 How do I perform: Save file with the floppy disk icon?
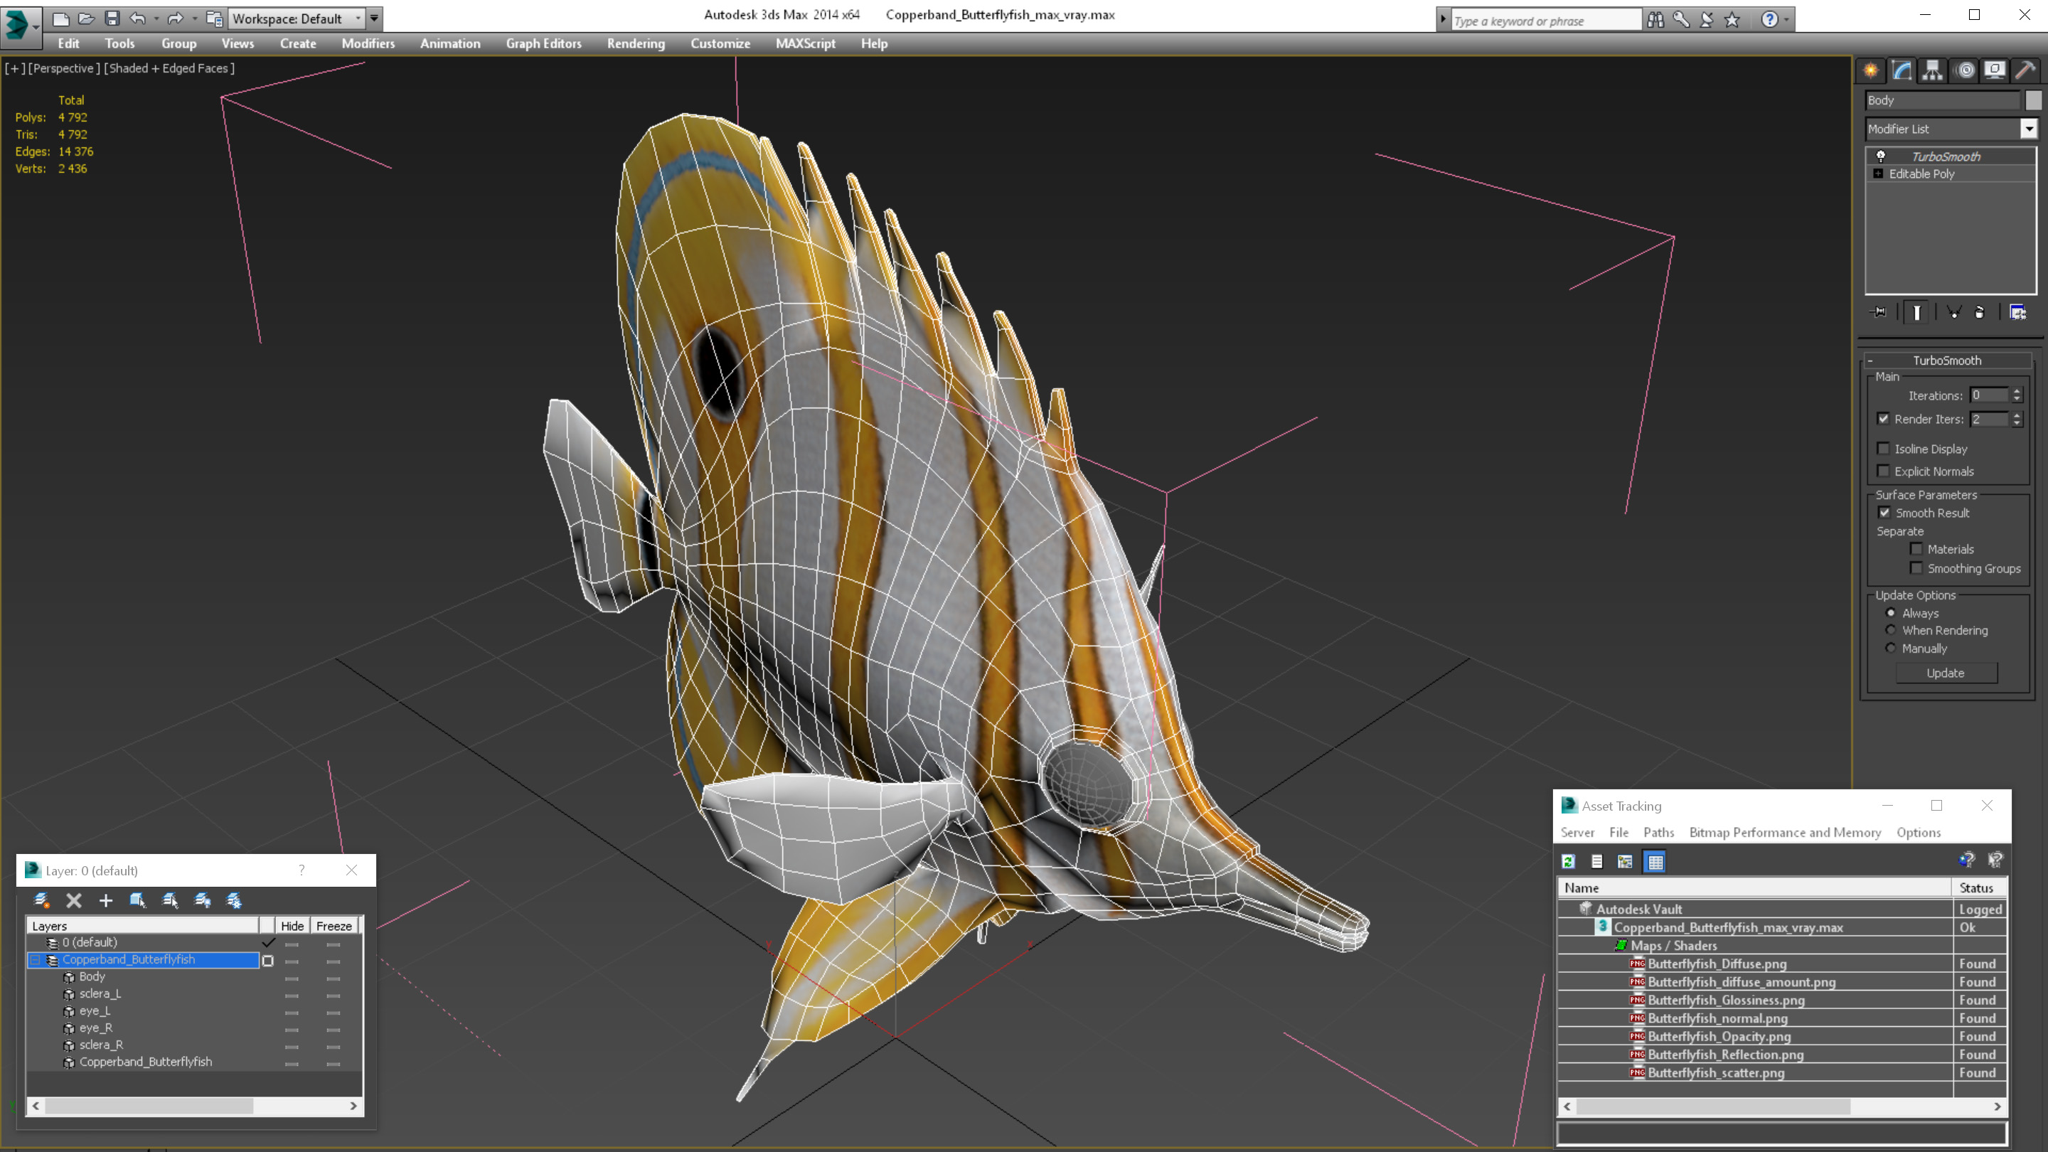(112, 18)
